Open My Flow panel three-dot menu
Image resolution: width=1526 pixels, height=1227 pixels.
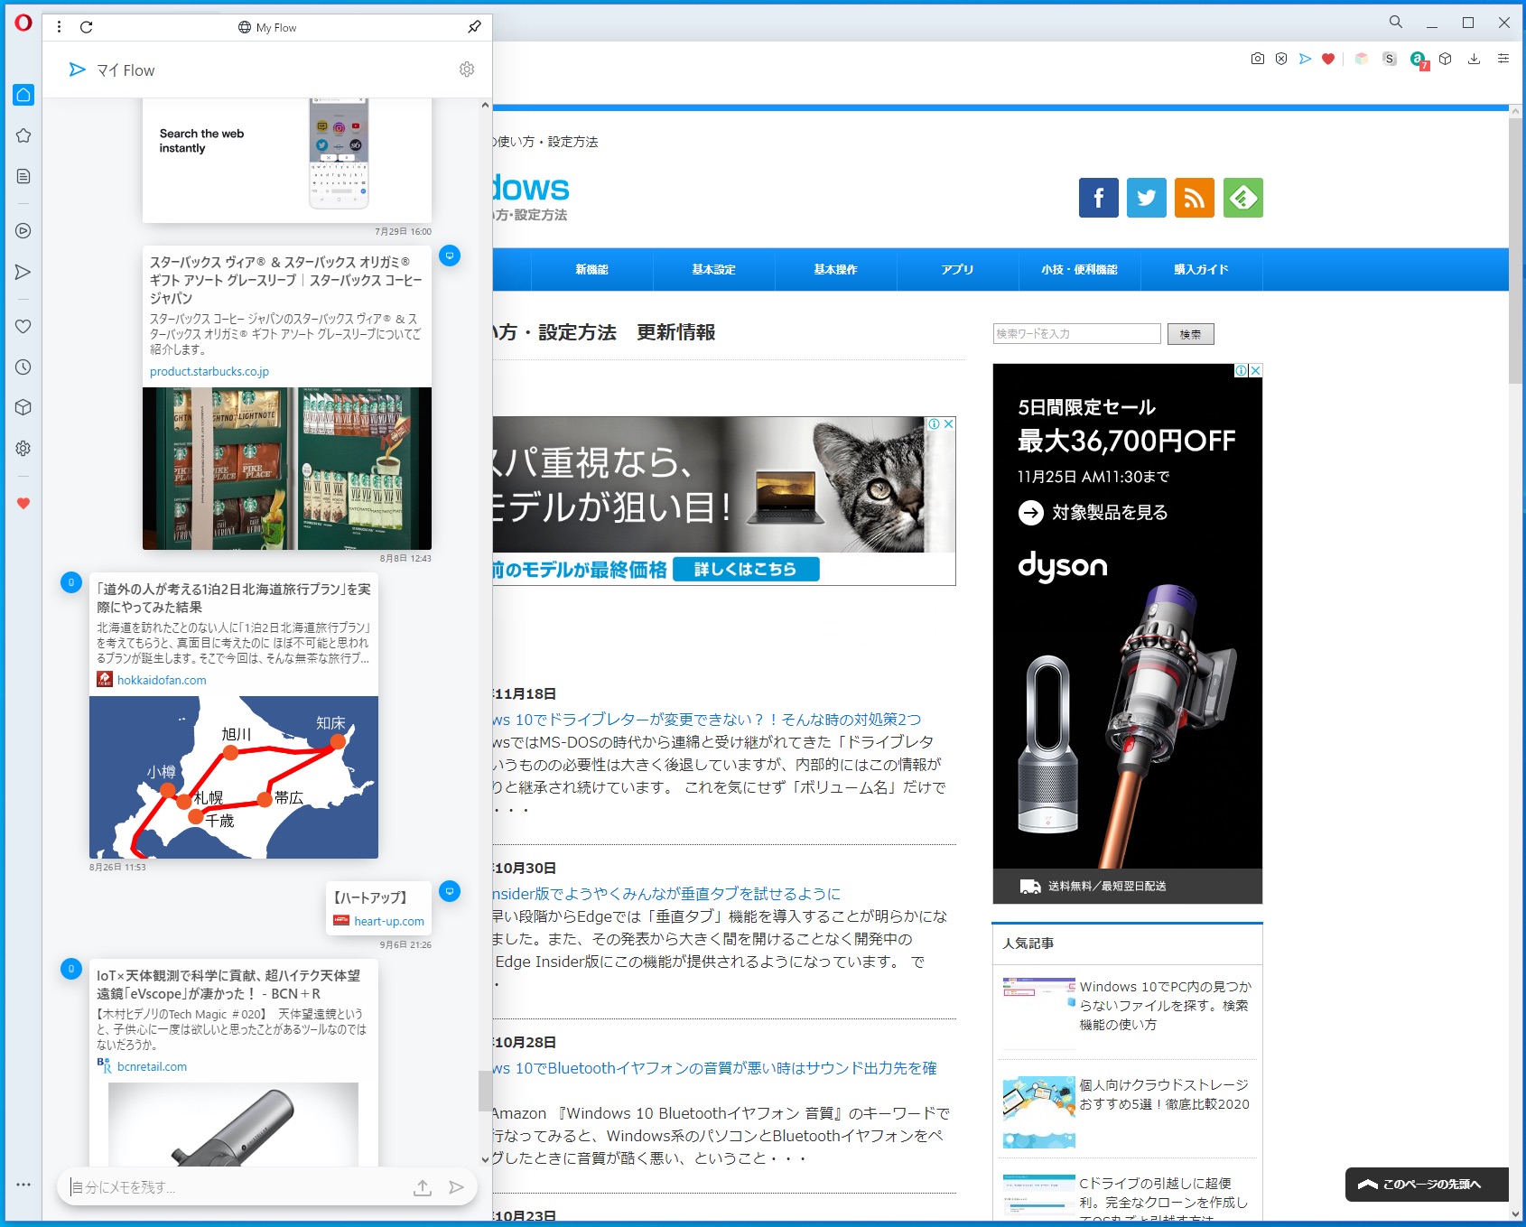pos(59,27)
